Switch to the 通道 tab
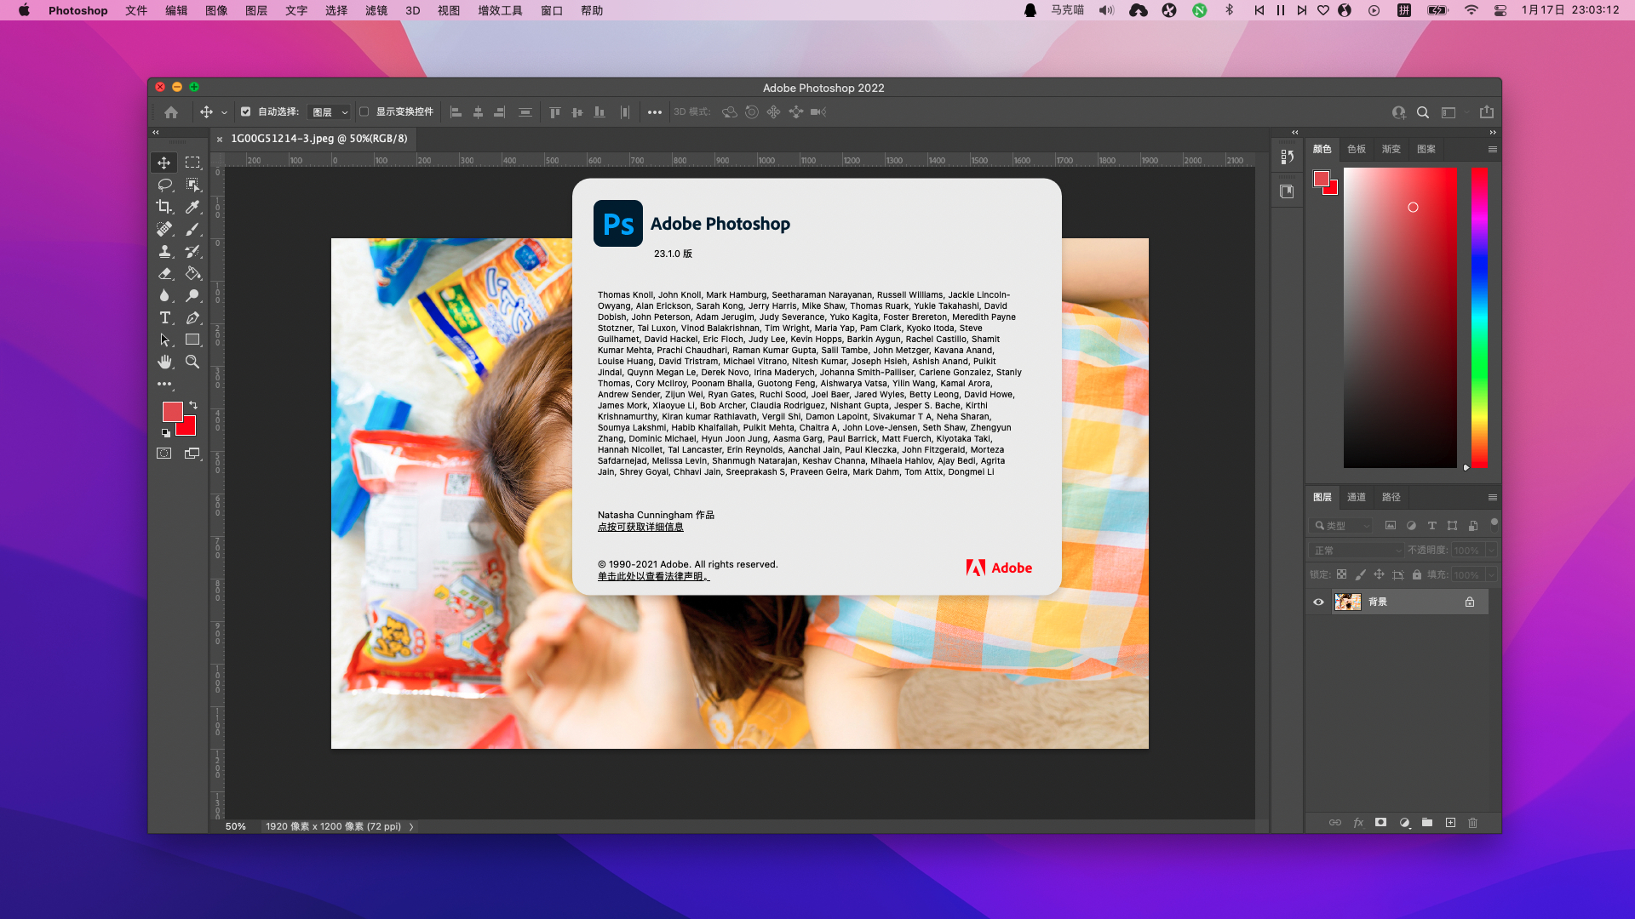This screenshot has height=919, width=1635. (1357, 497)
